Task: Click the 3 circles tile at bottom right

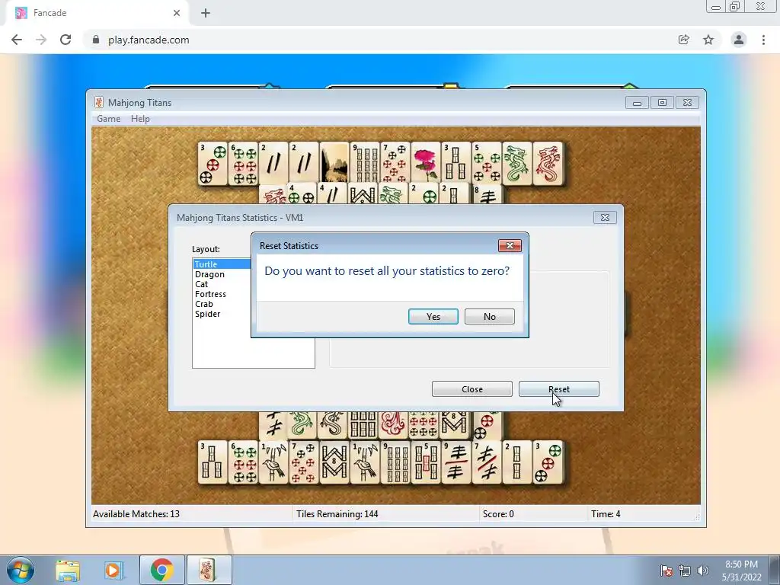Action: point(547,462)
